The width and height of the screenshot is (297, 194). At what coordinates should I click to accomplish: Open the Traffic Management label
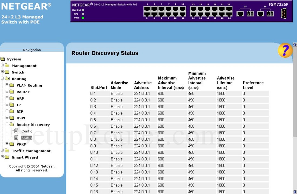click(31, 151)
